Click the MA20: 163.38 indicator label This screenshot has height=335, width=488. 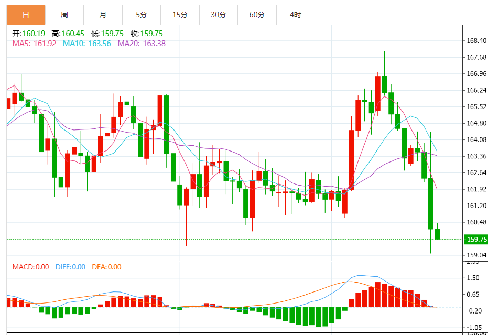click(x=142, y=44)
